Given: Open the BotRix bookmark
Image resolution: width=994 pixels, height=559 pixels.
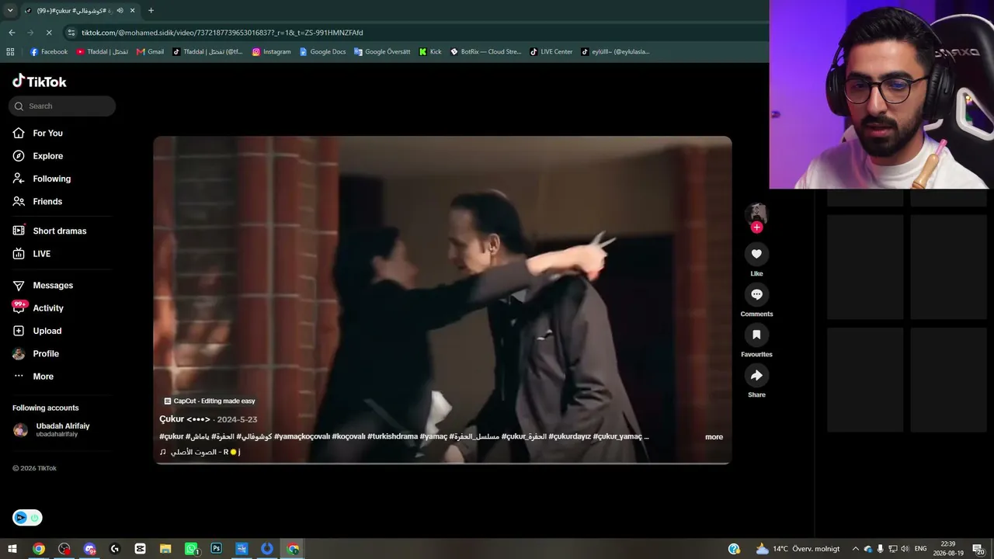Looking at the screenshot, I should (x=485, y=52).
